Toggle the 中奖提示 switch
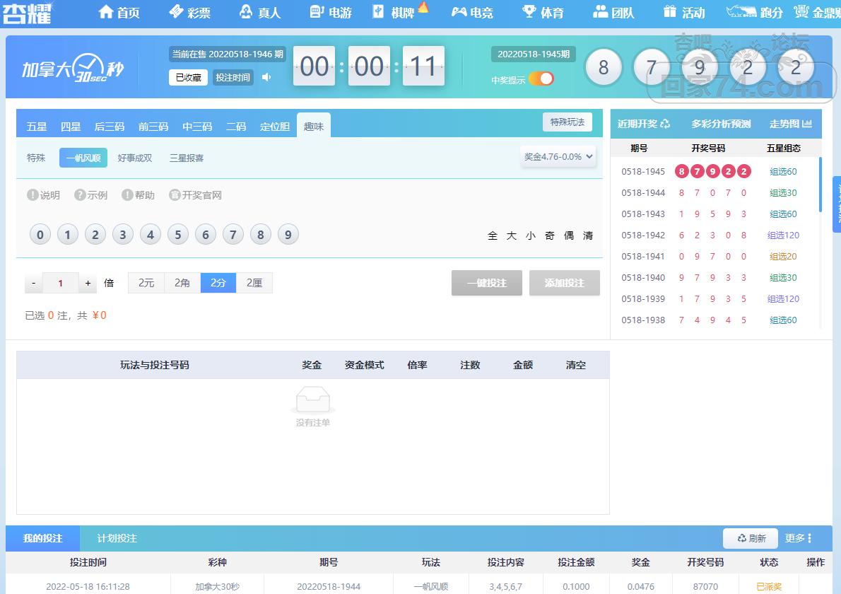The image size is (841, 594). 541,79
